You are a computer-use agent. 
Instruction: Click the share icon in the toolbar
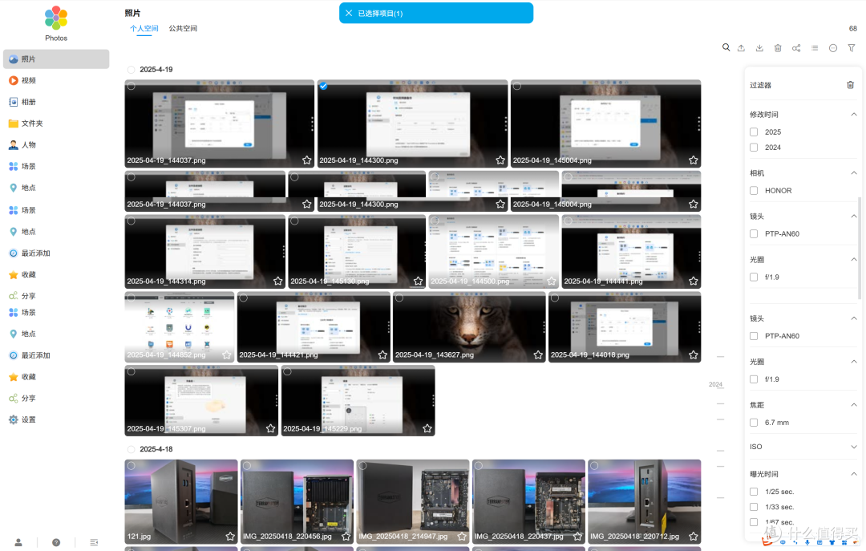(796, 48)
